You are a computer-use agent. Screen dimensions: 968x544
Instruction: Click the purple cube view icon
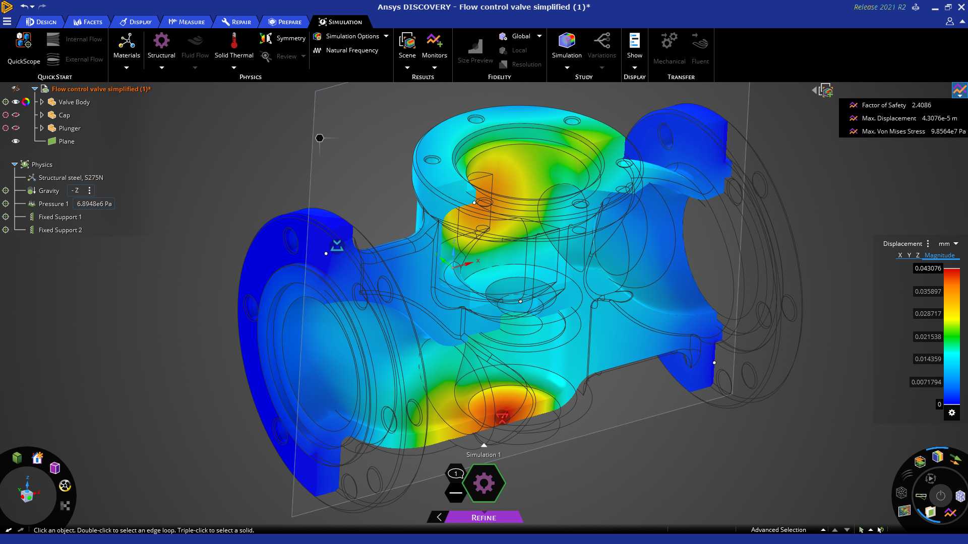click(55, 468)
